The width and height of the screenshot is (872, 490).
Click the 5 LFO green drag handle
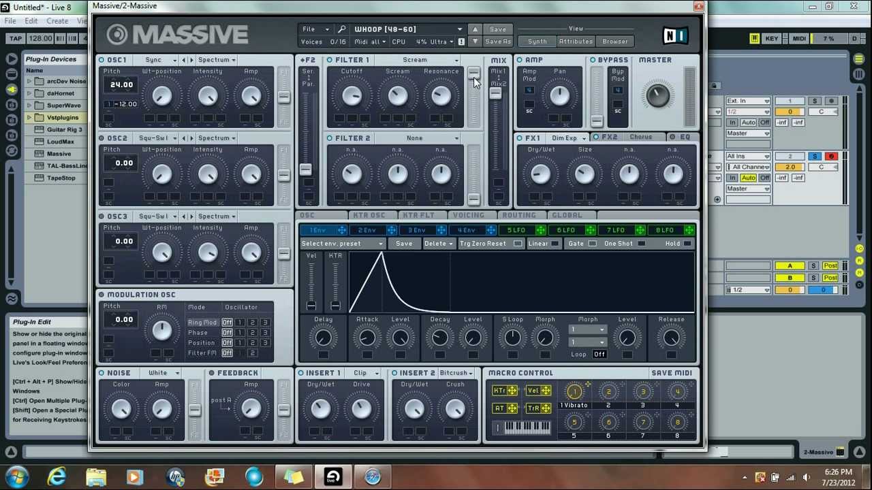coord(541,231)
